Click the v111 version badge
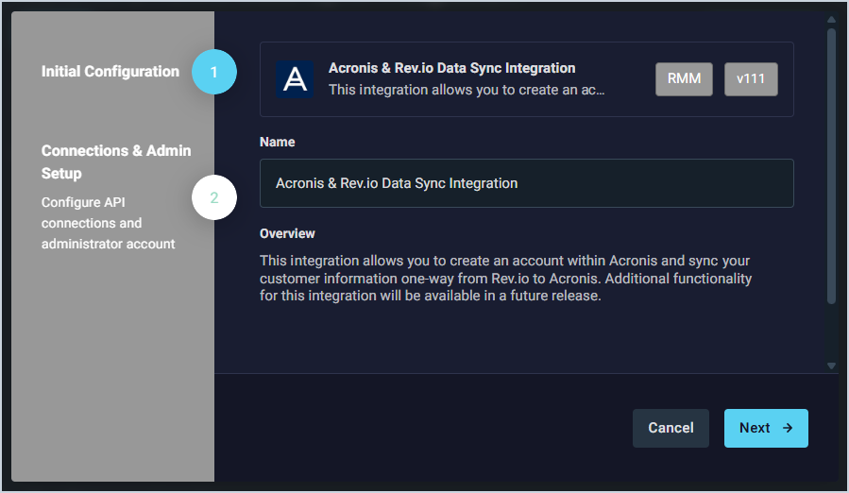Viewport: 849px width, 493px height. [751, 79]
